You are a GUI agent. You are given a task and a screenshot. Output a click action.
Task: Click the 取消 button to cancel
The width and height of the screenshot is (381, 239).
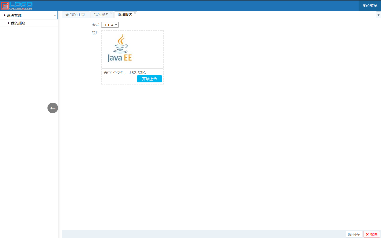coord(372,234)
